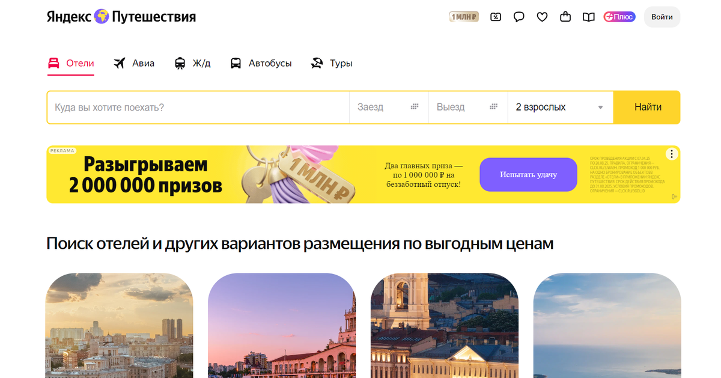Focus the Куда вы хотите поехать field

[198, 108]
